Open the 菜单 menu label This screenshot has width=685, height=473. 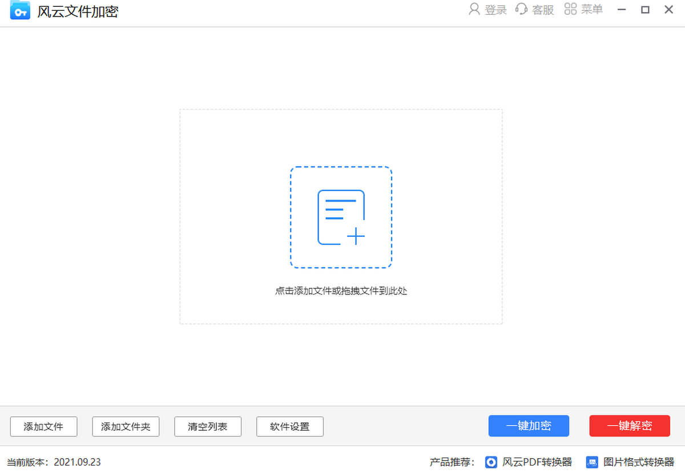click(x=592, y=9)
